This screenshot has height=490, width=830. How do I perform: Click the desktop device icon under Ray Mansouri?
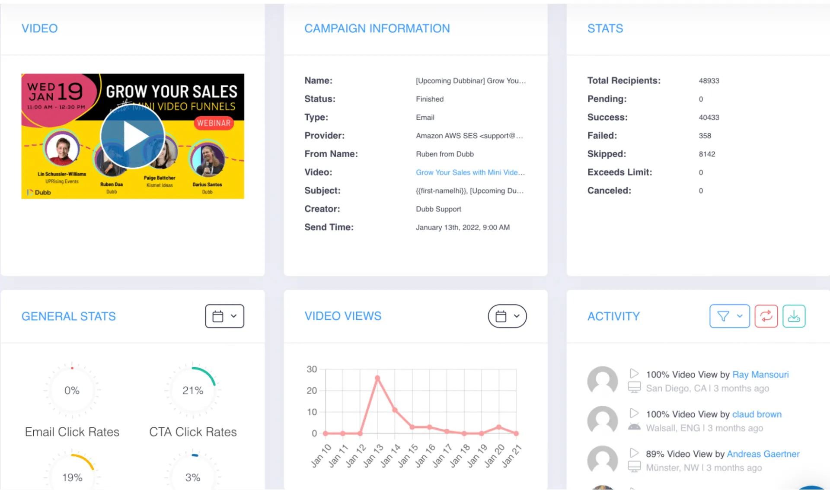click(x=634, y=388)
